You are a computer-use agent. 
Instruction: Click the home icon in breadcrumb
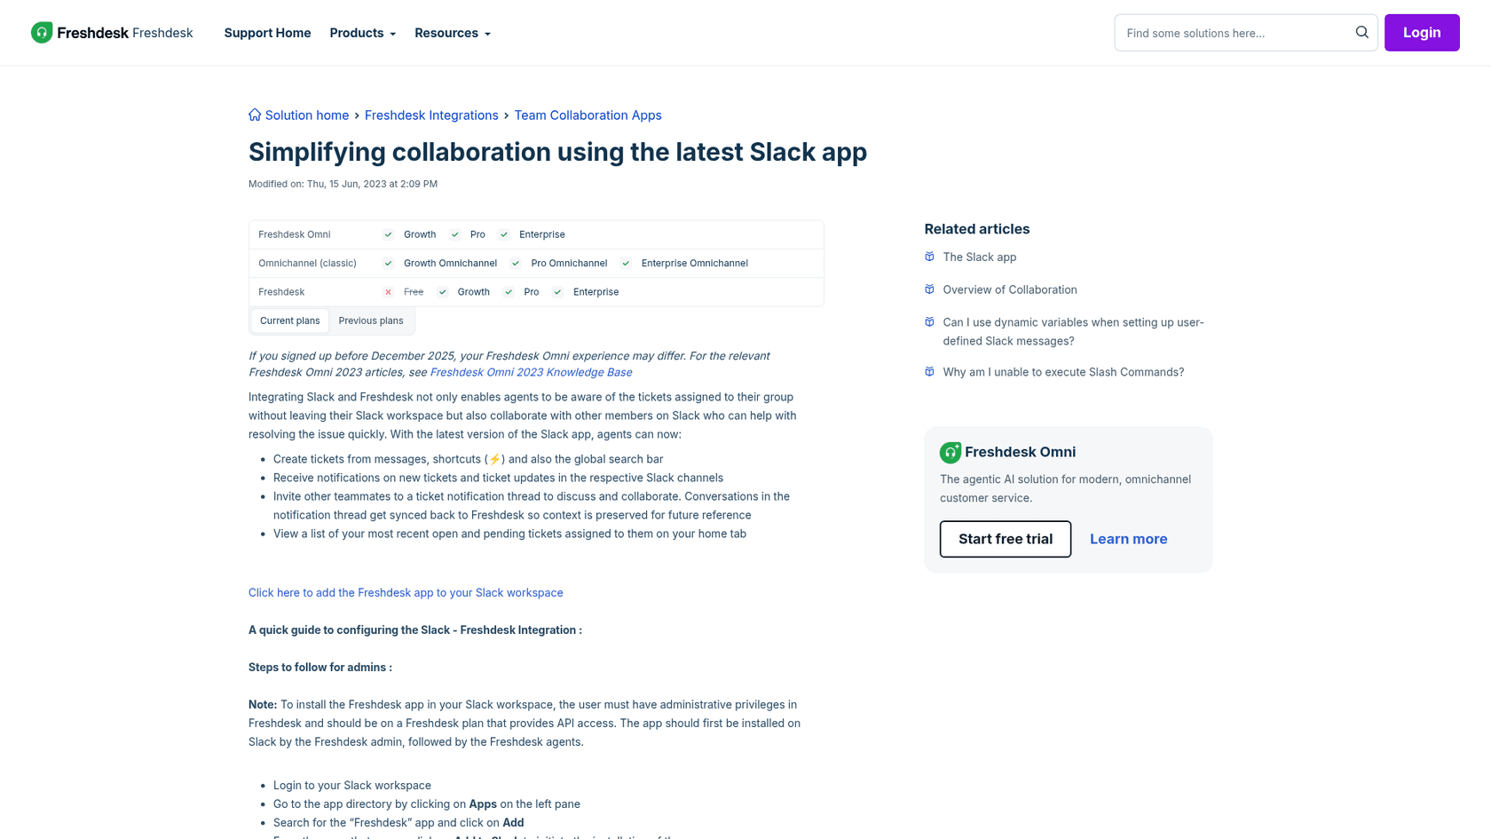tap(255, 115)
